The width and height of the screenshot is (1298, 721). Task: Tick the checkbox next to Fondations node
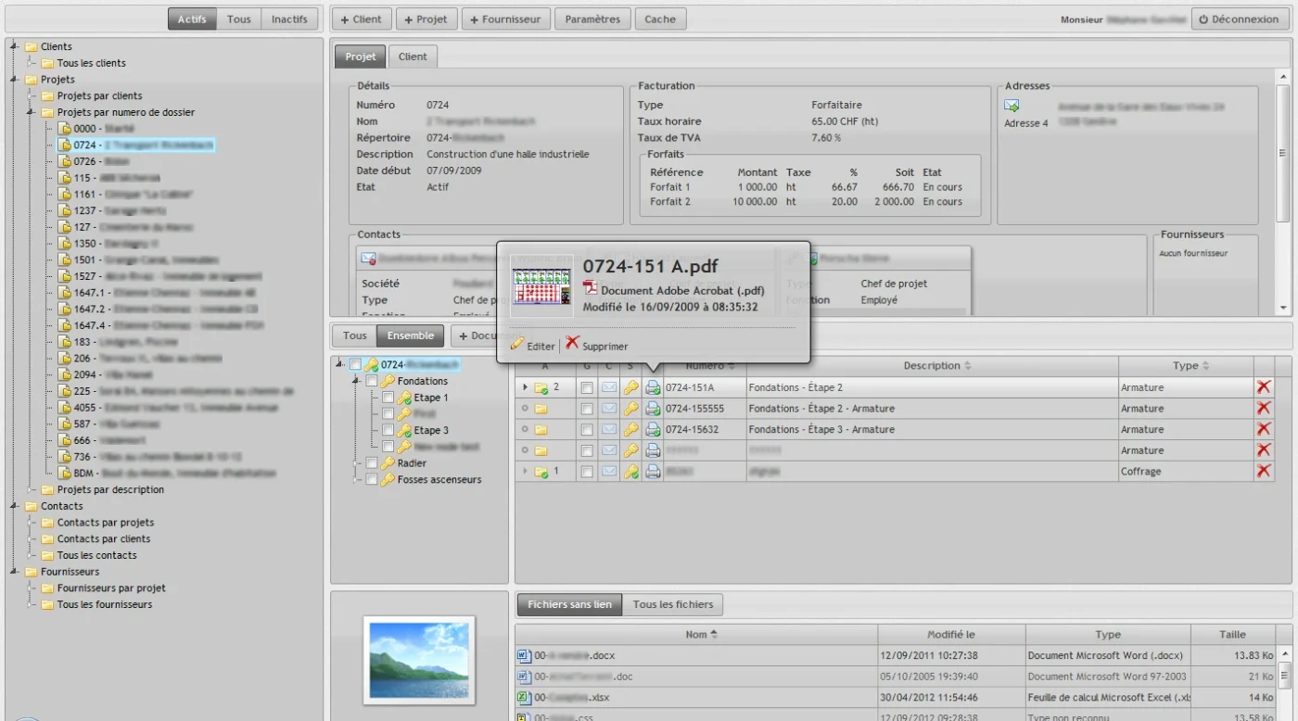click(372, 382)
